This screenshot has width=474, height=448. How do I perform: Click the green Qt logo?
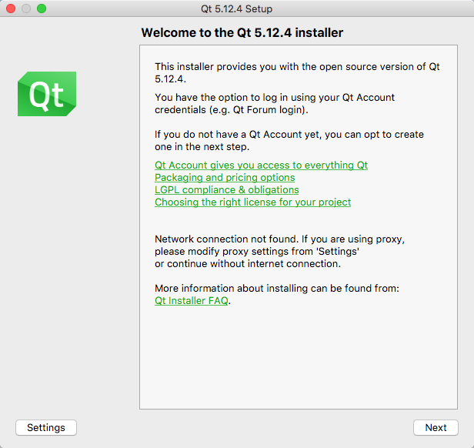click(x=47, y=94)
